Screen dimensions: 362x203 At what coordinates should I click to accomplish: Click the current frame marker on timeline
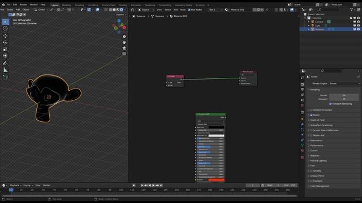(11, 190)
